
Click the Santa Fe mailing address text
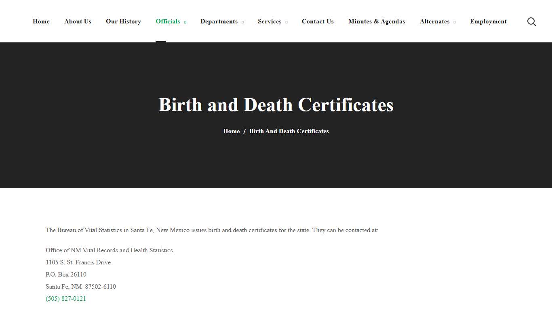(x=80, y=287)
